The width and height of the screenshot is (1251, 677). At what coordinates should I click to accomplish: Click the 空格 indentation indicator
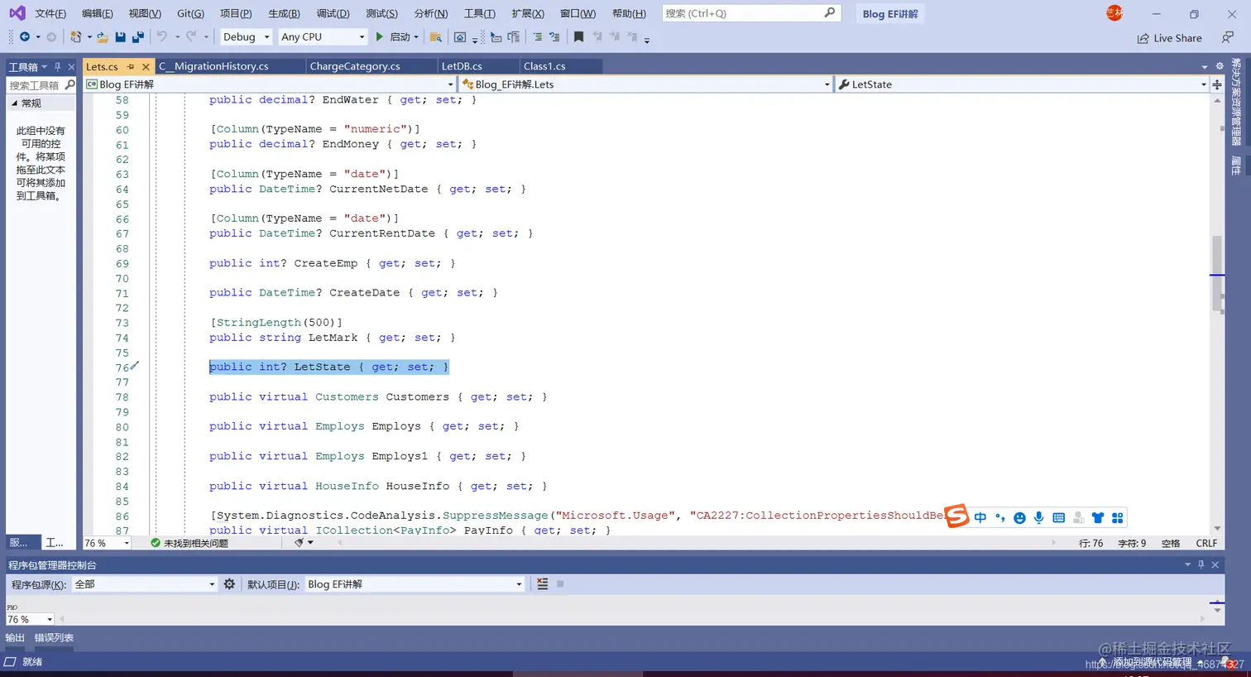[1171, 543]
